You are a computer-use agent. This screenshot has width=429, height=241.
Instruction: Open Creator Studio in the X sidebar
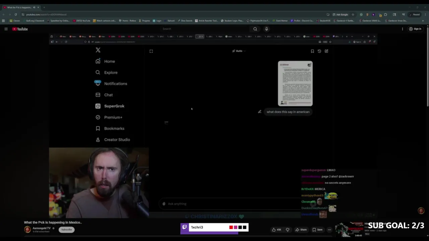pyautogui.click(x=113, y=140)
